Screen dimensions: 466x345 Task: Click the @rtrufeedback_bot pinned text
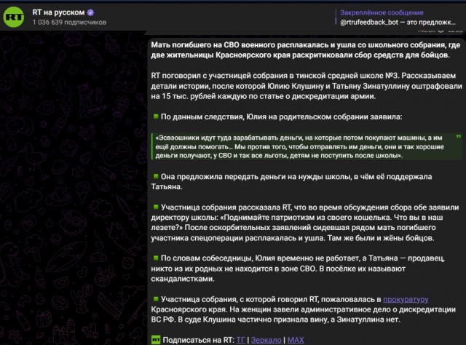pos(398,23)
